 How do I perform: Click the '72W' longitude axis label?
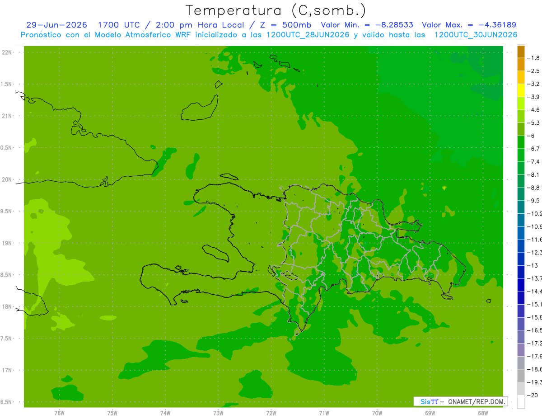pyautogui.click(x=271, y=413)
